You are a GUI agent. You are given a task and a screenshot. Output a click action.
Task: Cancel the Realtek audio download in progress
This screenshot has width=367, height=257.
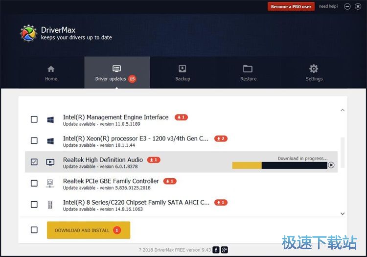(331, 165)
